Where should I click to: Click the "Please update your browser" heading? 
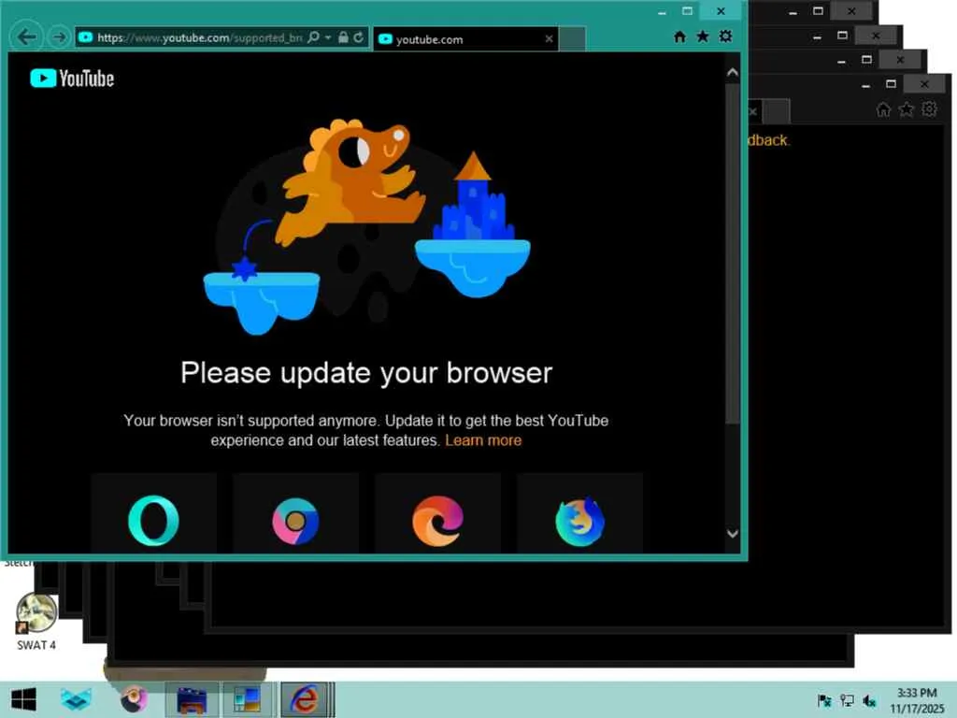(366, 373)
